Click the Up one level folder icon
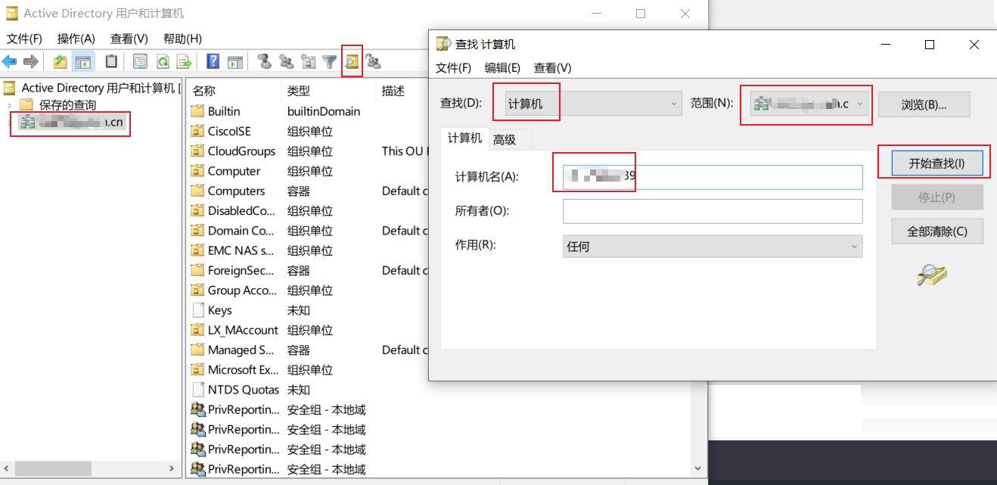Screen dimensions: 997x485 (x=60, y=62)
